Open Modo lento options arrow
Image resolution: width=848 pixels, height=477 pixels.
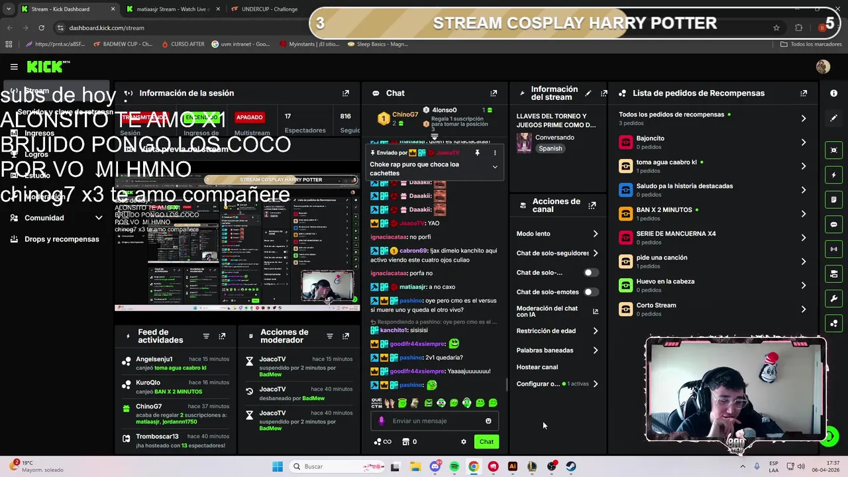click(x=595, y=234)
